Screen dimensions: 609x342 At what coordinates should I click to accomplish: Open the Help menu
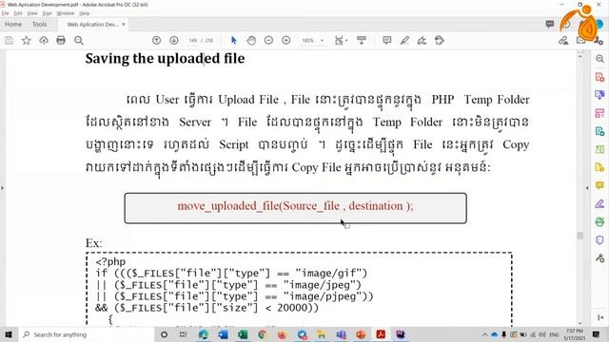coord(85,13)
